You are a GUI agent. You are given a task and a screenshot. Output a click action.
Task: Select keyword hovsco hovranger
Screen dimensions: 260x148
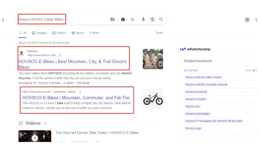[x=197, y=114]
